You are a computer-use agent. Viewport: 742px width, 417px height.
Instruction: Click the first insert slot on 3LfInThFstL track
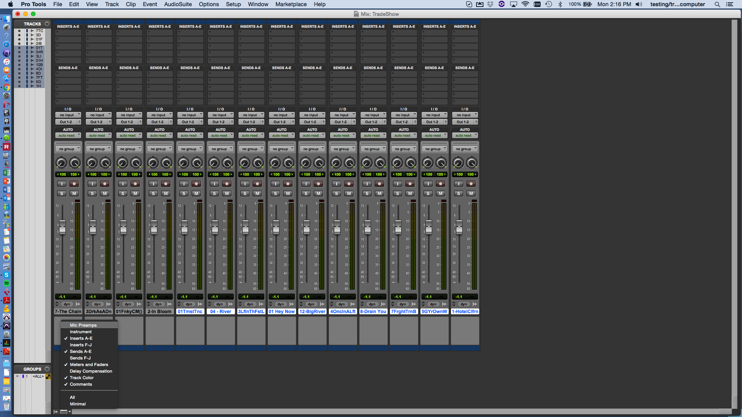tap(251, 33)
